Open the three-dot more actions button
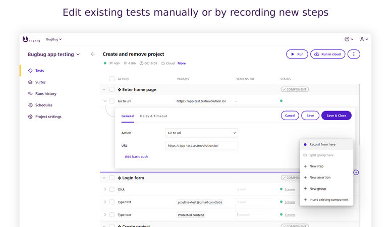The image size is (391, 227). coord(354,54)
